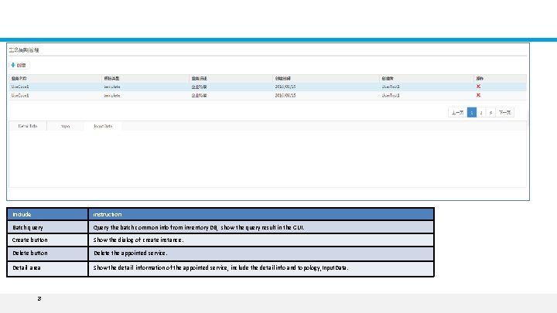Select the UseCase name in the highlighted row

coord(20,87)
